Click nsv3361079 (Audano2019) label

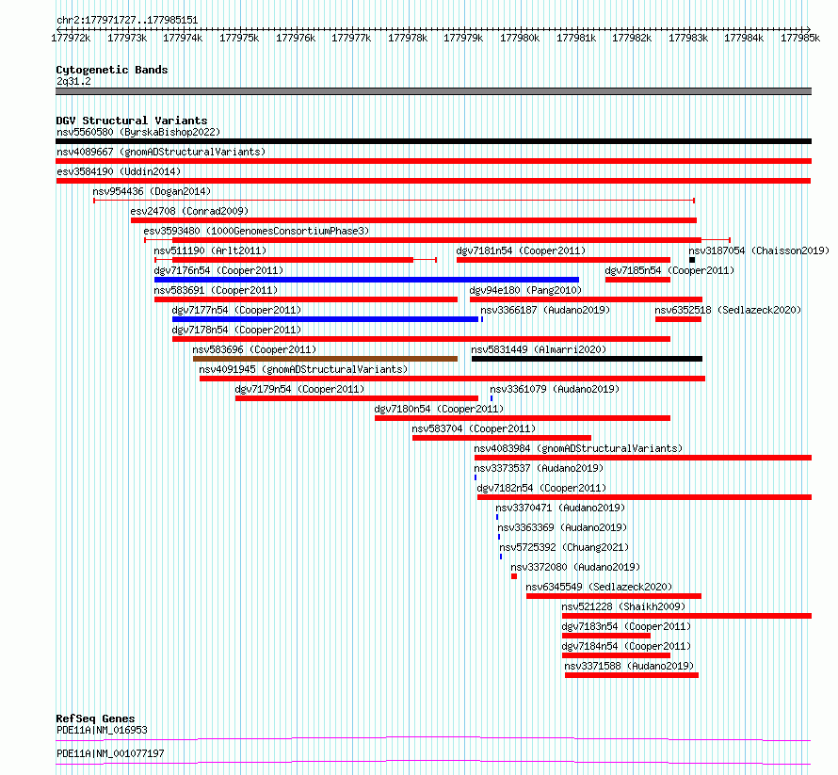555,389
